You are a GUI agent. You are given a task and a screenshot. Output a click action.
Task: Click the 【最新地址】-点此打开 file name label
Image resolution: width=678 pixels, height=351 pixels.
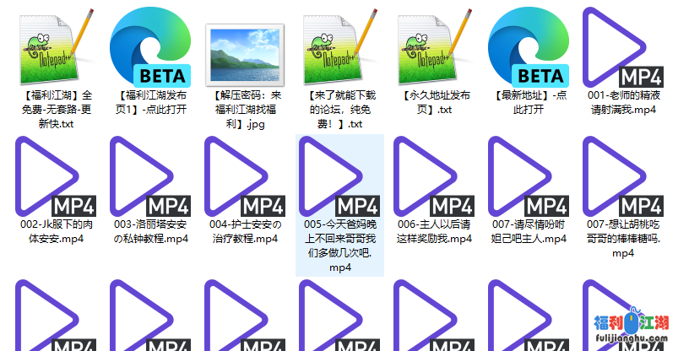pos(529,103)
